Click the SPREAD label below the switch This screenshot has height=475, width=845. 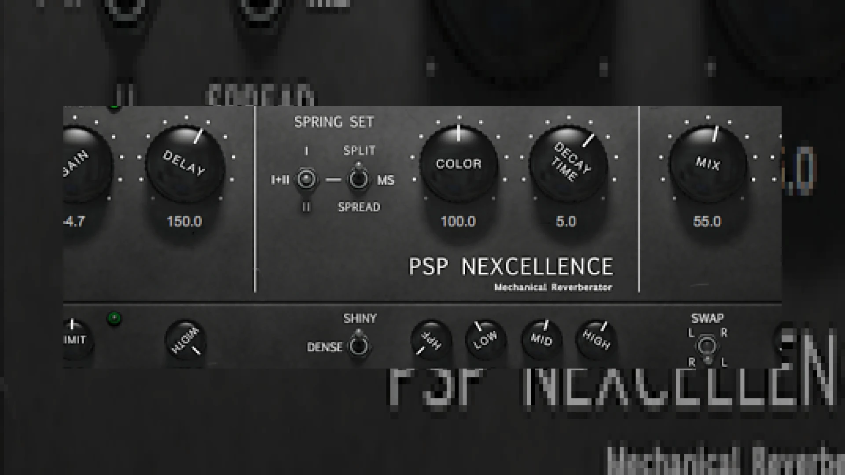click(x=359, y=207)
